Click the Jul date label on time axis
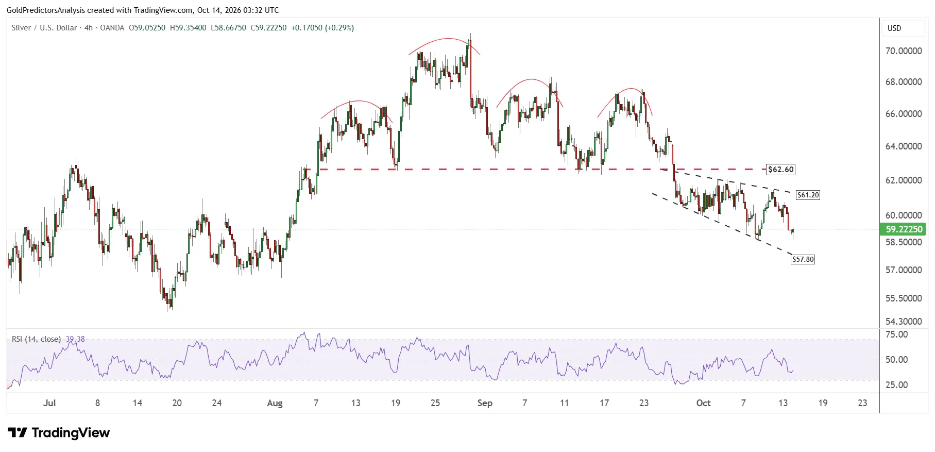Screen dimensions: 935x452 pos(49,403)
